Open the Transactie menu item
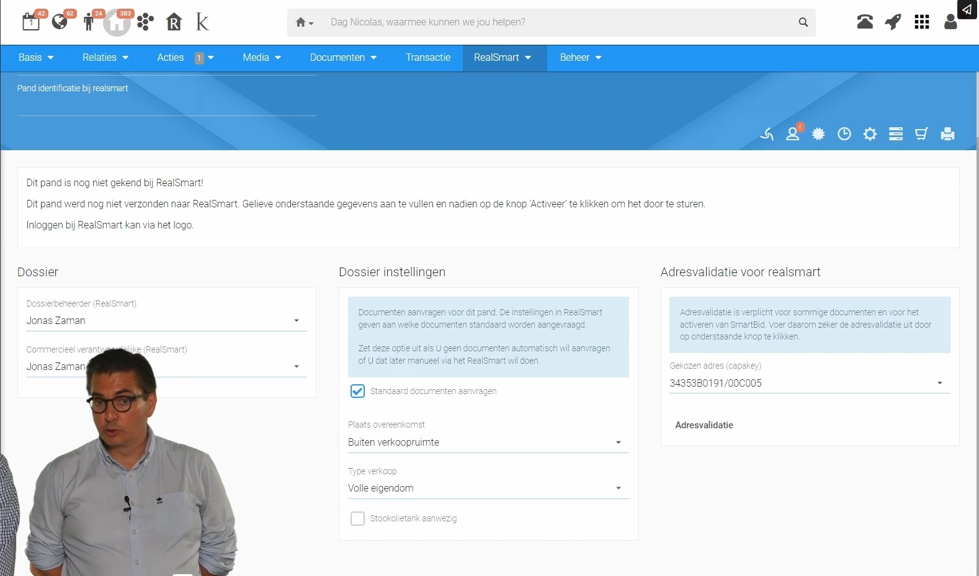The height and width of the screenshot is (576, 979). tap(428, 58)
